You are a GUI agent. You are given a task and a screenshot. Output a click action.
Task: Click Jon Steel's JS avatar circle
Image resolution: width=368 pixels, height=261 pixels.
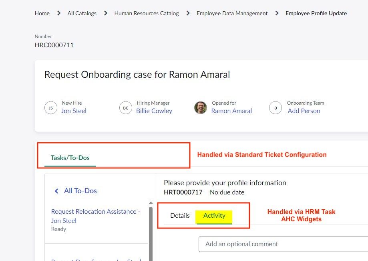coord(50,107)
